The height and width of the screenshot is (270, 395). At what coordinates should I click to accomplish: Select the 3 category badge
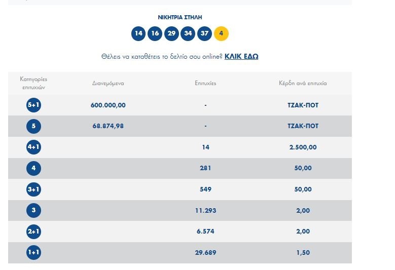point(33,210)
